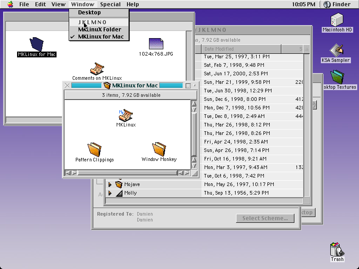Click the Molly row name
The height and width of the screenshot is (269, 359).
coord(131,193)
